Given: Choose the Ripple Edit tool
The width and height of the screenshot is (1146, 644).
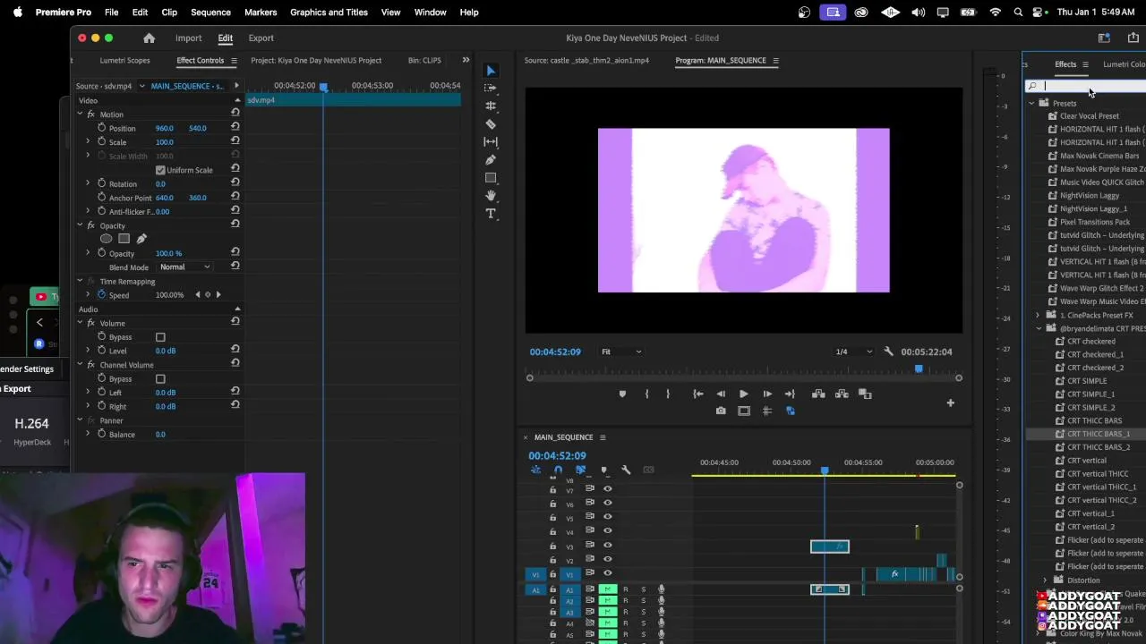Looking at the screenshot, I should pos(491,106).
